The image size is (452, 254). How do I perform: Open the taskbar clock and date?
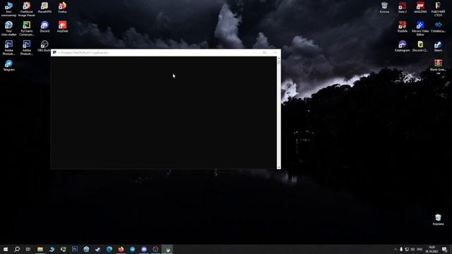(x=432, y=249)
